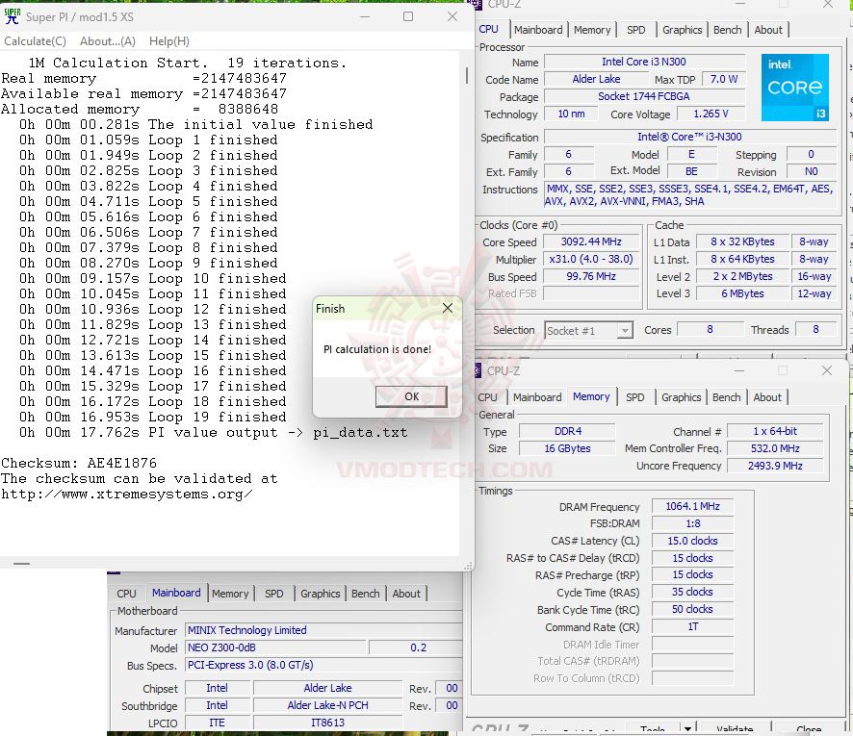Screen dimensions: 853x736
Task: Click the memory Type value DDR4
Action: pos(567,432)
